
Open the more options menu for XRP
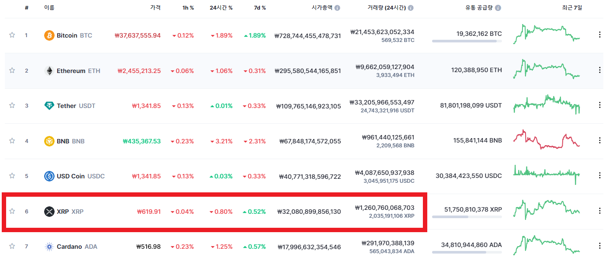pyautogui.click(x=599, y=211)
